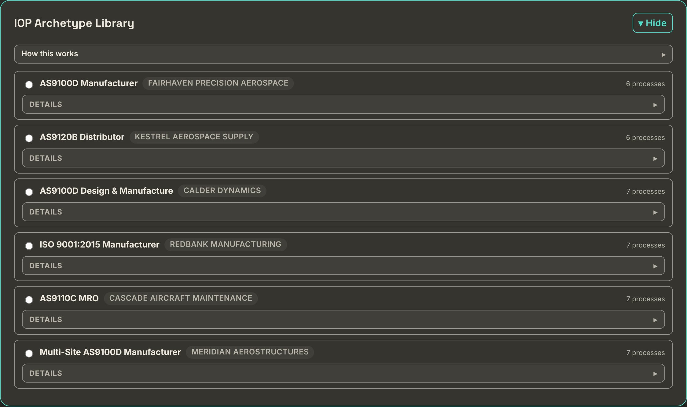The image size is (687, 407).
Task: Open DETAILS for Calder Dynamics
Action: 343,212
